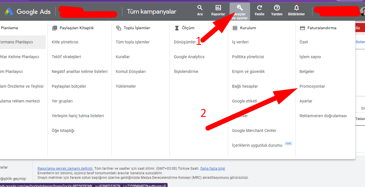Open İçeriklerin uygunluk durumu
This screenshot has width=365, height=187.
pos(257,145)
